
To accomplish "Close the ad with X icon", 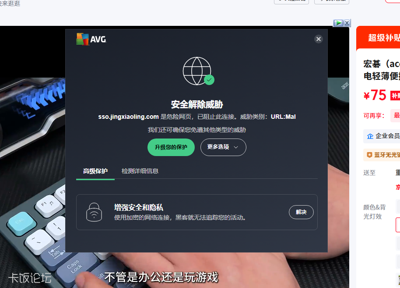I will (347, 23).
